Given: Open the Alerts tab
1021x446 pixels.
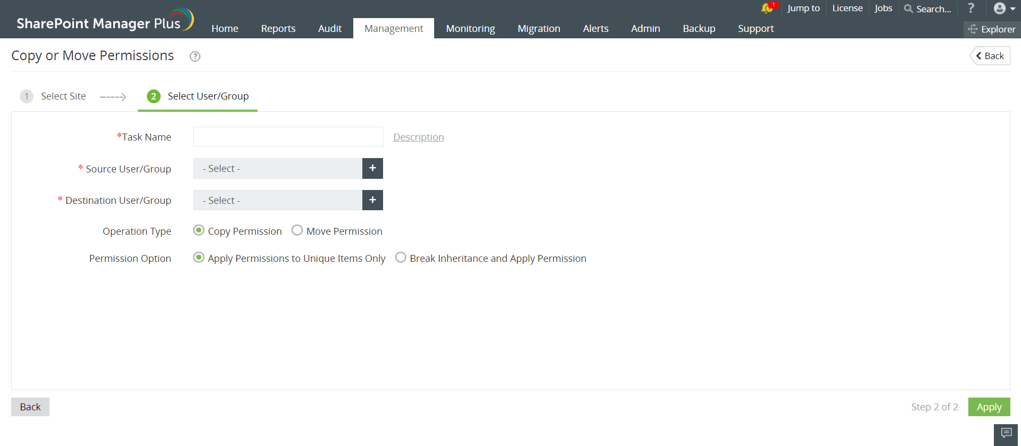Looking at the screenshot, I should [x=596, y=28].
